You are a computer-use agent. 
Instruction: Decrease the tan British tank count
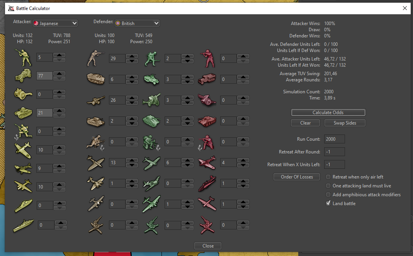coord(132,123)
